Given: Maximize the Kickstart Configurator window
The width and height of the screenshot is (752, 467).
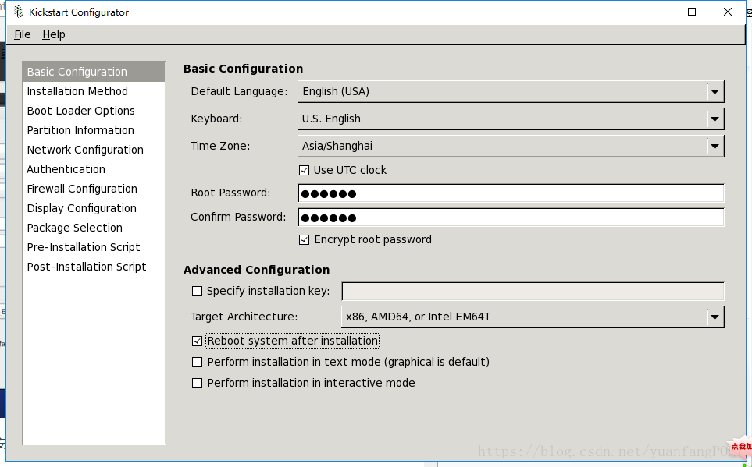Looking at the screenshot, I should (692, 12).
